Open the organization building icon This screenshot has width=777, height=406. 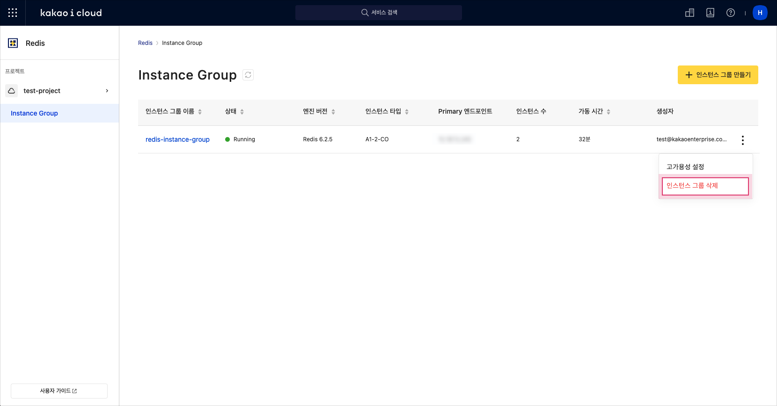point(689,13)
